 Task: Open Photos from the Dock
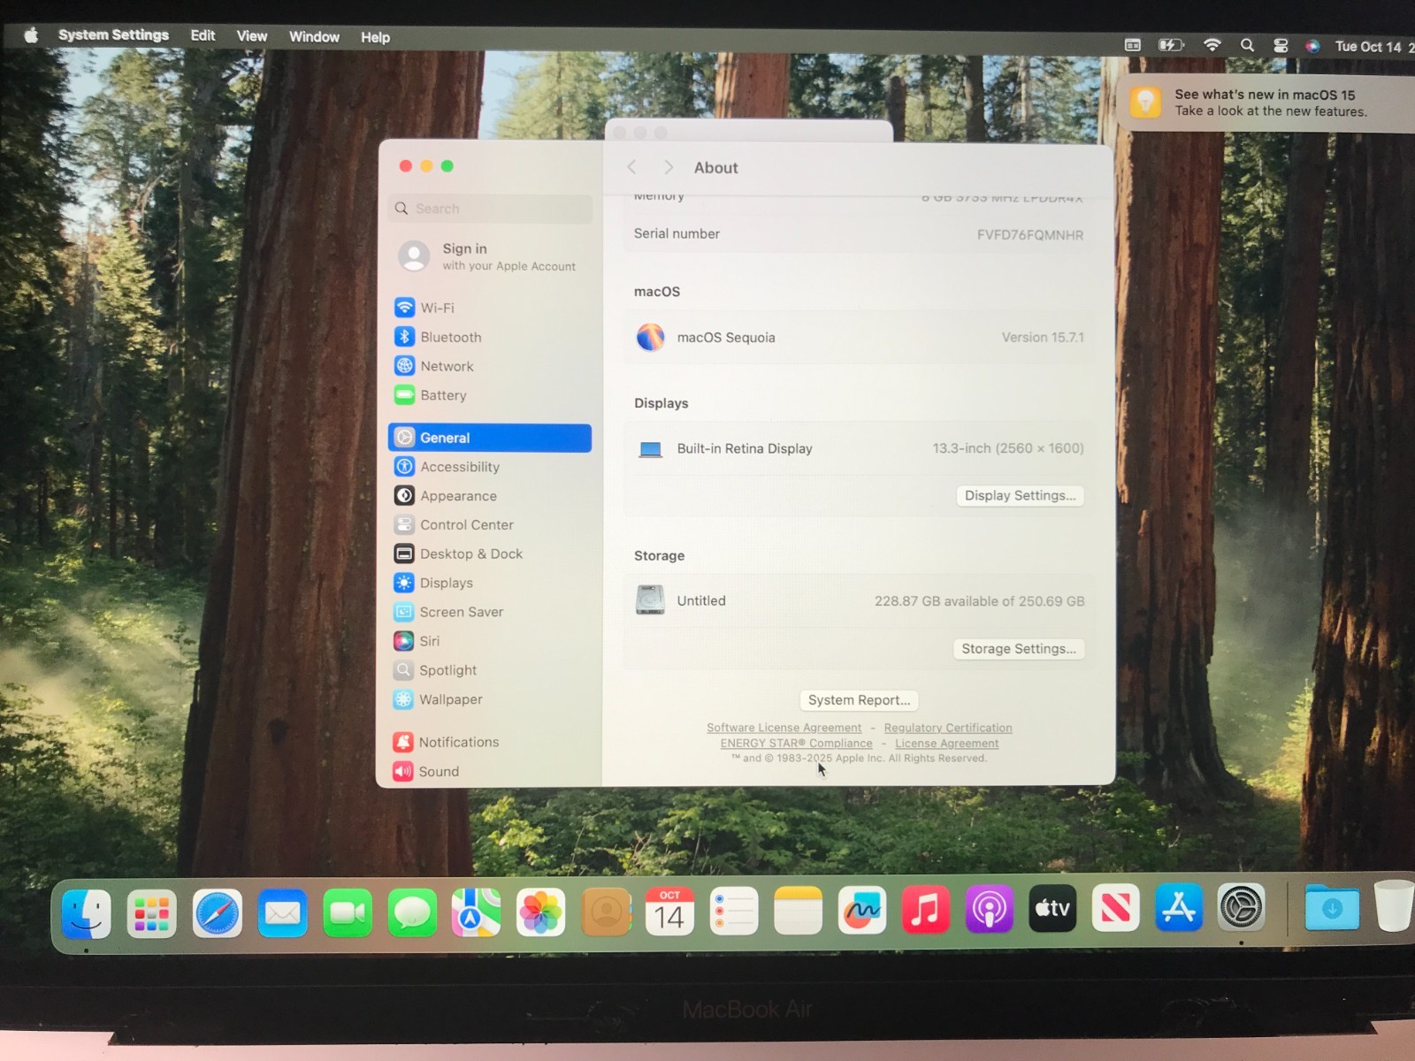pyautogui.click(x=540, y=912)
